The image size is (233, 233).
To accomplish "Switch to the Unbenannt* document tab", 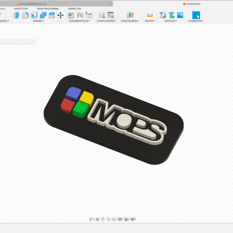I will [194, 4].
